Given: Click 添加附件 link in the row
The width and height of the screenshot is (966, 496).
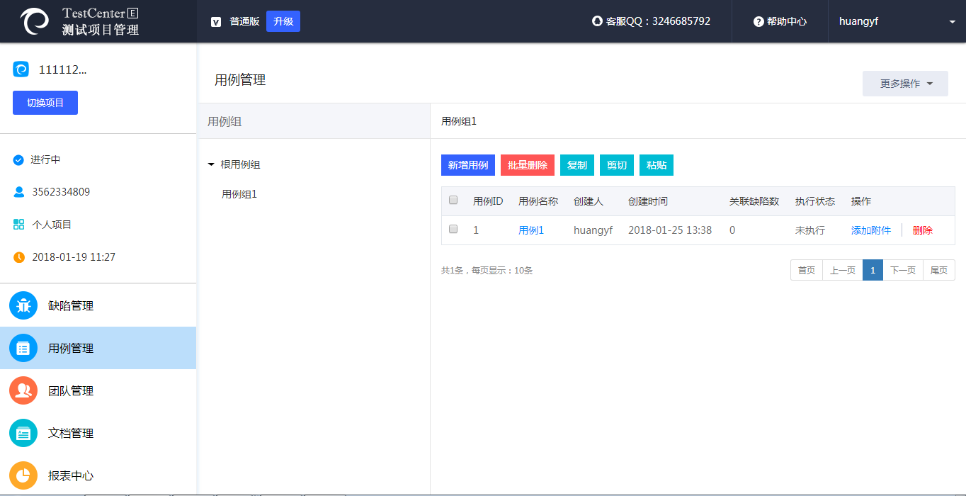Looking at the screenshot, I should tap(871, 230).
